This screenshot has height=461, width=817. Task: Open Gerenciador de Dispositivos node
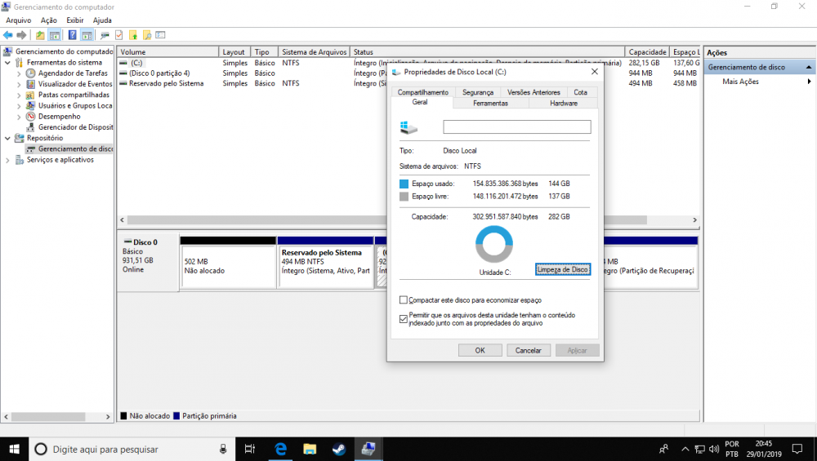[75, 126]
